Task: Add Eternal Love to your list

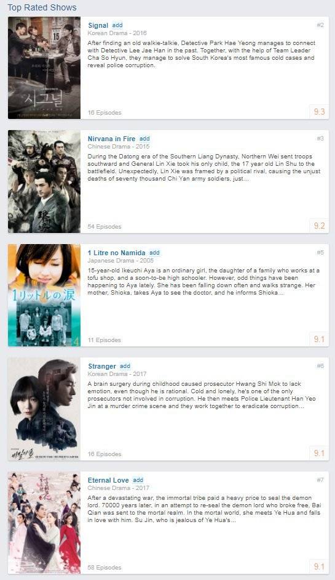Action: pyautogui.click(x=138, y=480)
